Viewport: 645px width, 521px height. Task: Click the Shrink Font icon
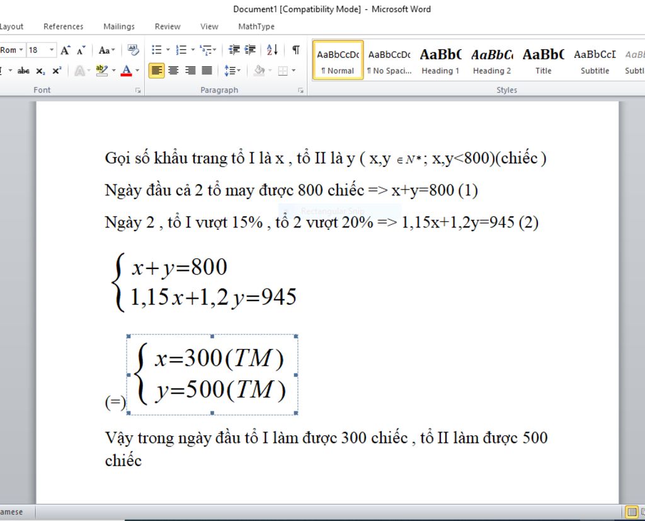pos(81,50)
